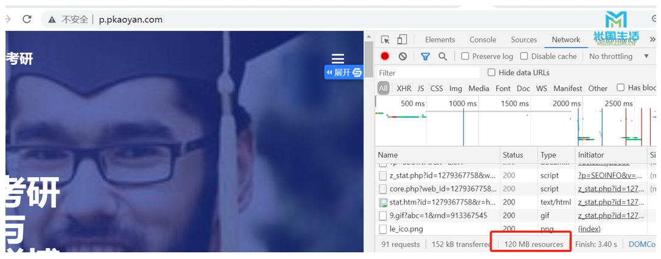
Task: Select the Network tab
Action: pos(566,39)
